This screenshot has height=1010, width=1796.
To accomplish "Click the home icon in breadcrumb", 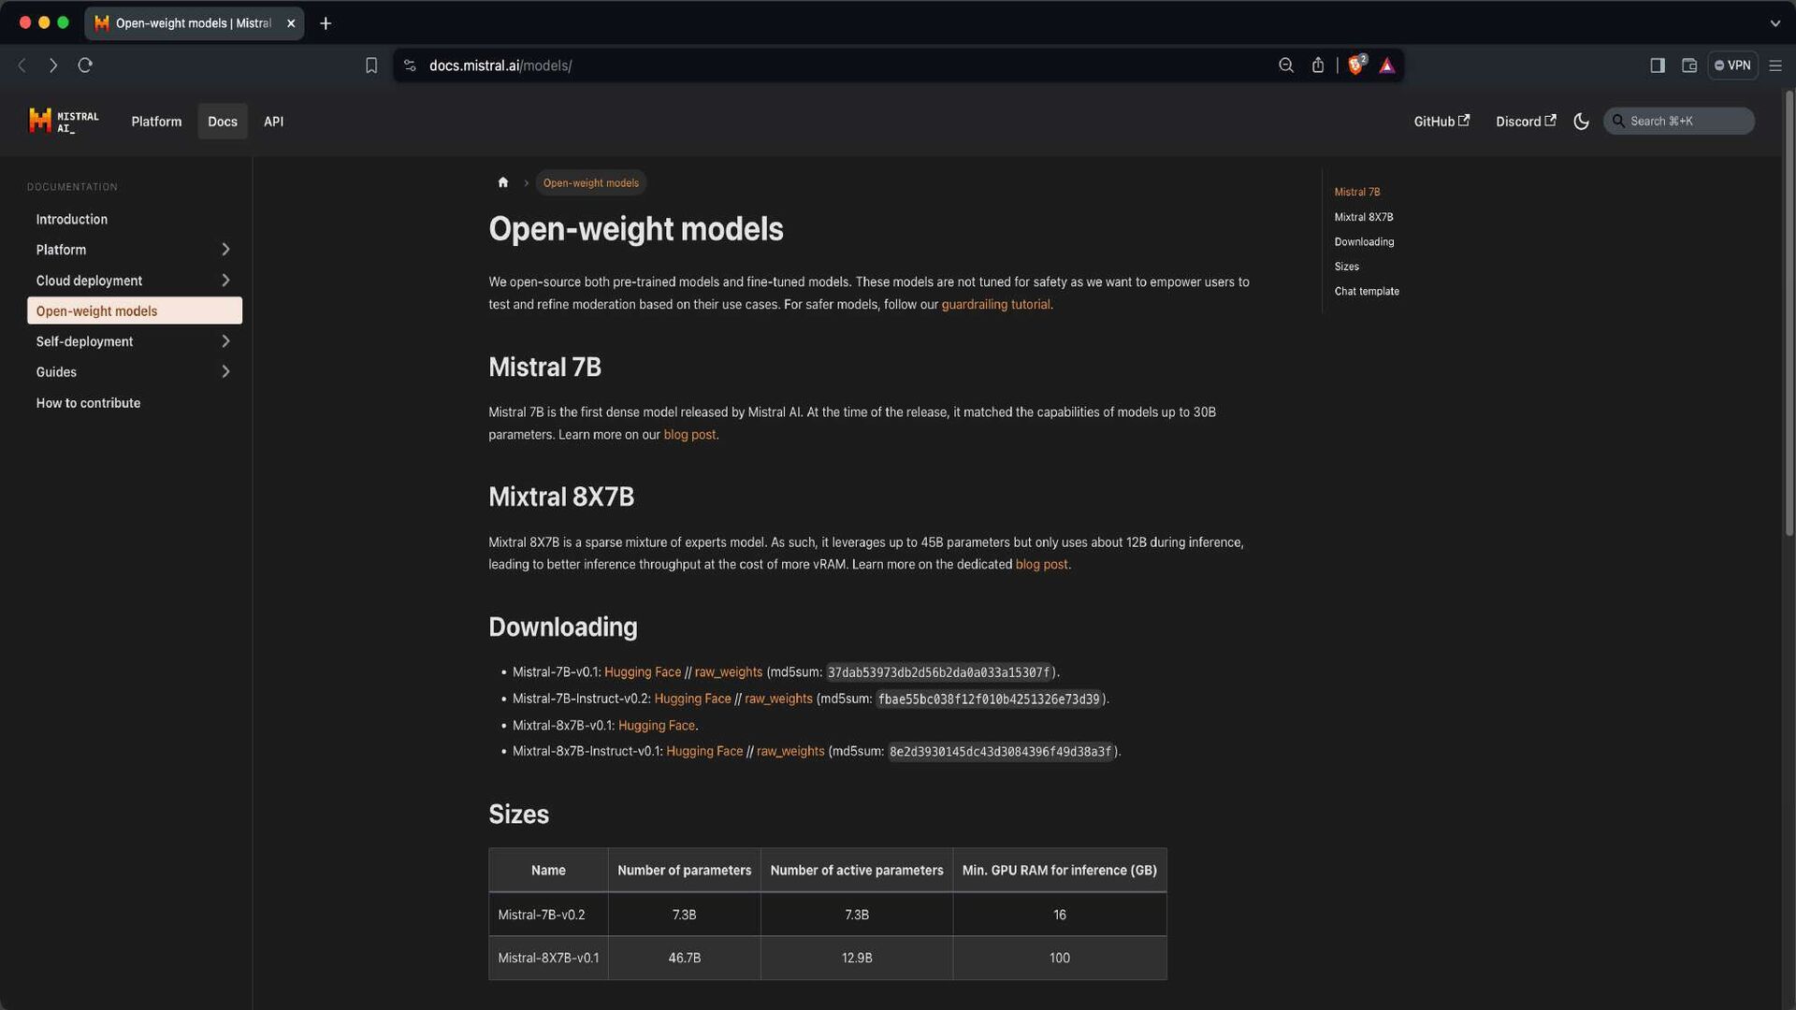I will click(503, 182).
